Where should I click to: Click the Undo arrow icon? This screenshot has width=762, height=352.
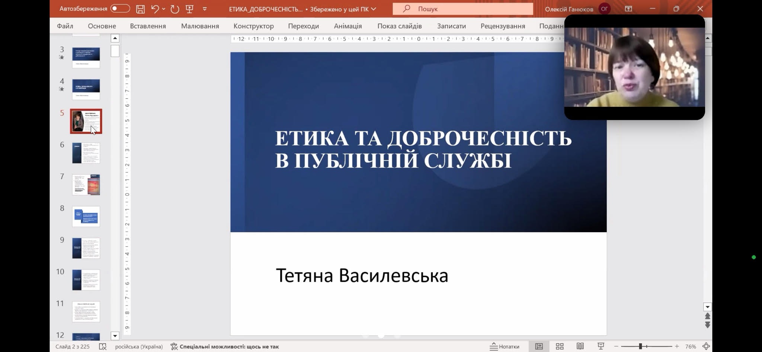[x=155, y=9]
